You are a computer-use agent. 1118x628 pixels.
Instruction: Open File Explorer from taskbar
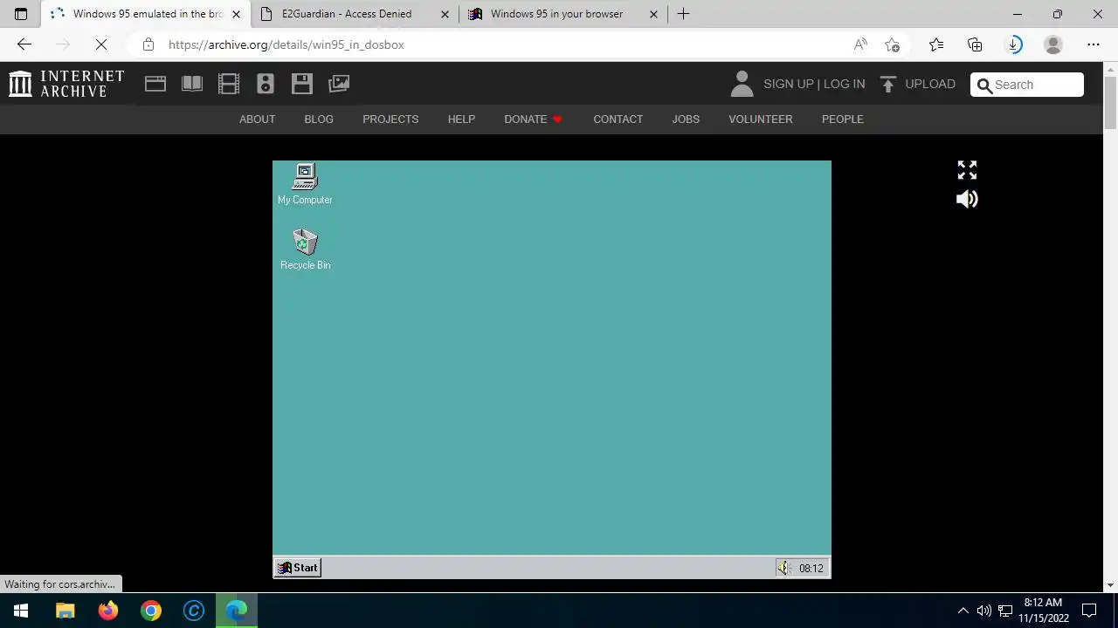click(x=66, y=611)
